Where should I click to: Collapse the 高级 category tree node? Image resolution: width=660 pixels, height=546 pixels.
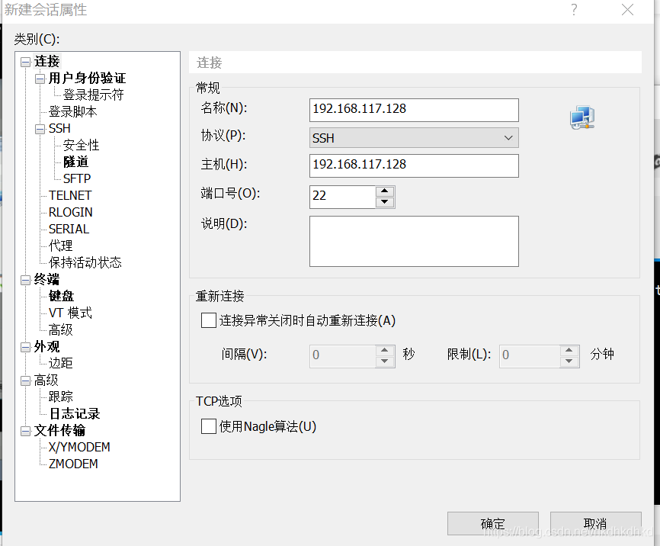[x=26, y=381]
